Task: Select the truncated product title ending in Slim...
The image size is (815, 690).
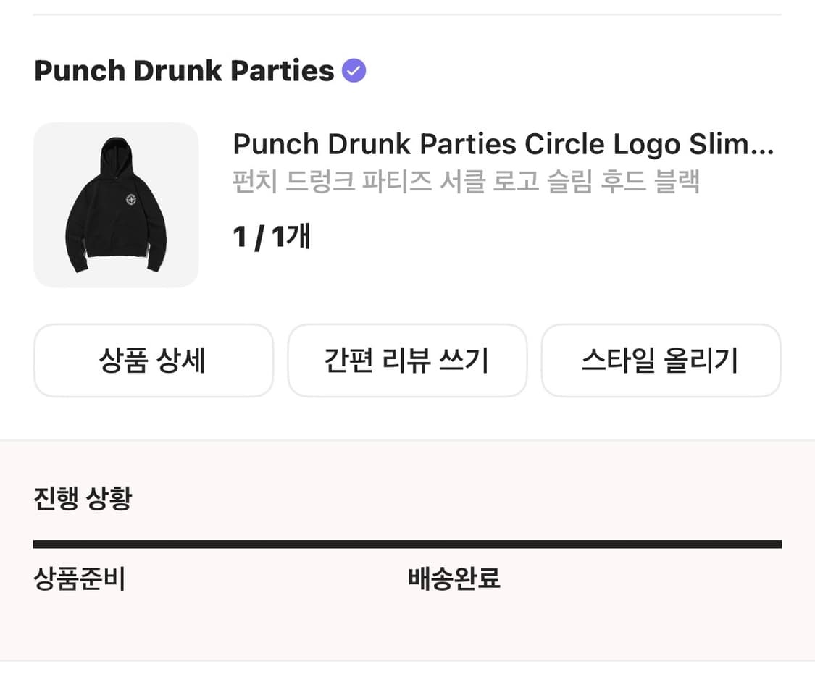Action: click(x=503, y=143)
